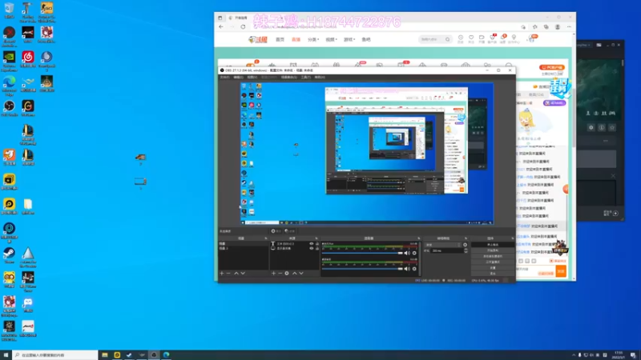Open browser favorites star icon
The height and width of the screenshot is (360, 641).
[534, 27]
